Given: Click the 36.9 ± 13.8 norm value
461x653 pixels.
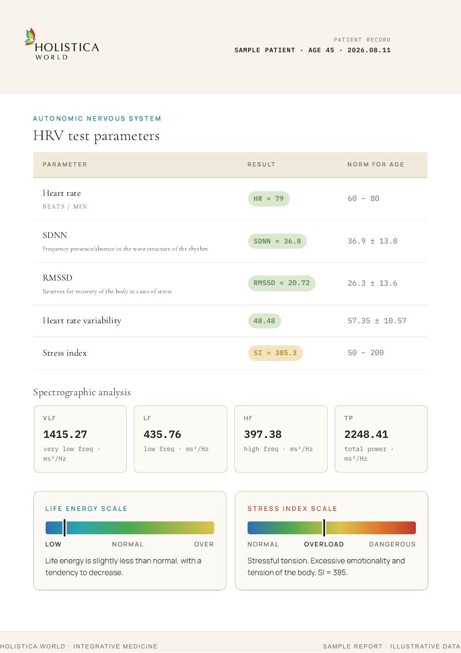Looking at the screenshot, I should click(372, 241).
